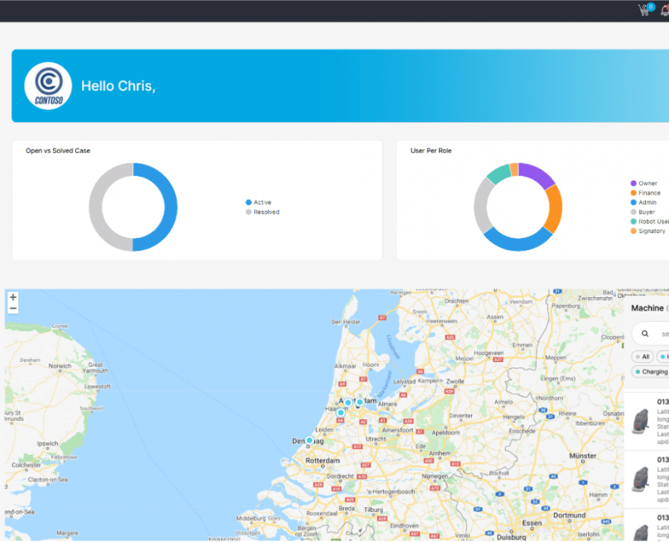Select the map marker near Den Haag
This screenshot has height=542, width=669.
tap(310, 440)
